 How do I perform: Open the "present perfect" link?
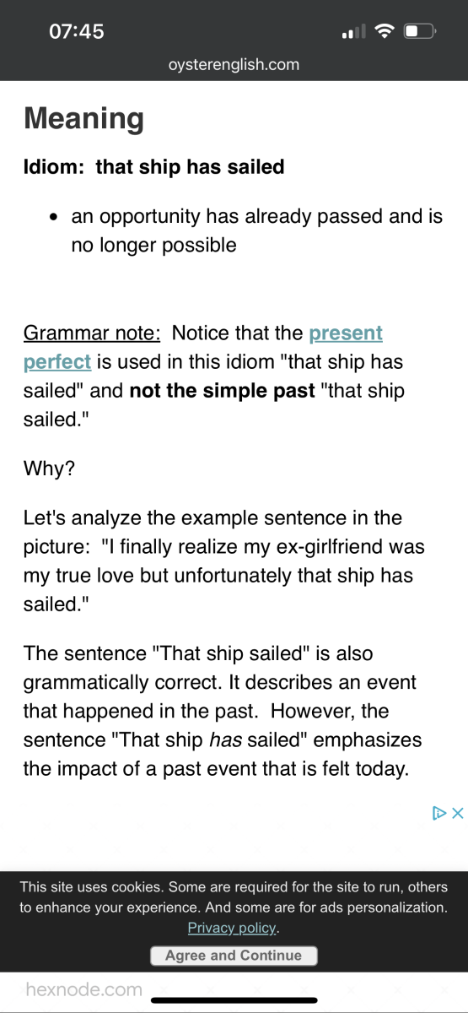pyautogui.click(x=203, y=347)
